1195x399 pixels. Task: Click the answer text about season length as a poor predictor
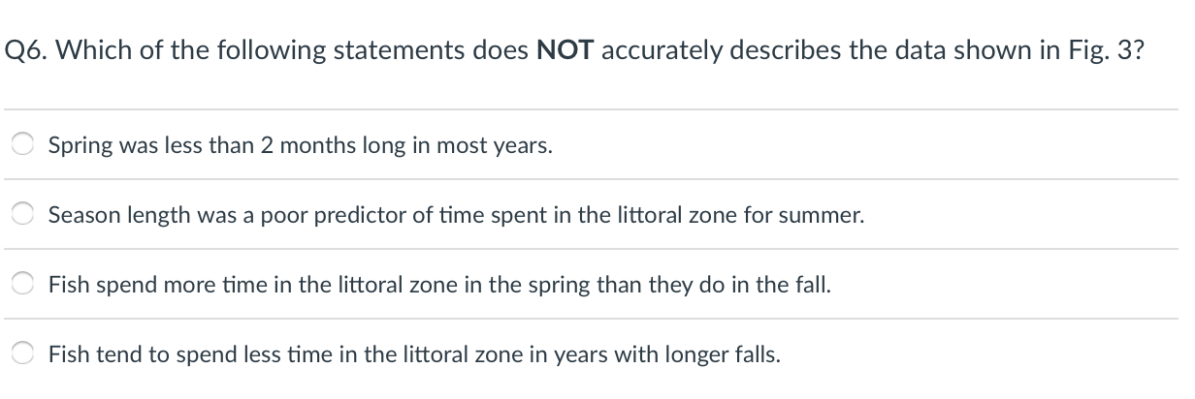tap(456, 216)
